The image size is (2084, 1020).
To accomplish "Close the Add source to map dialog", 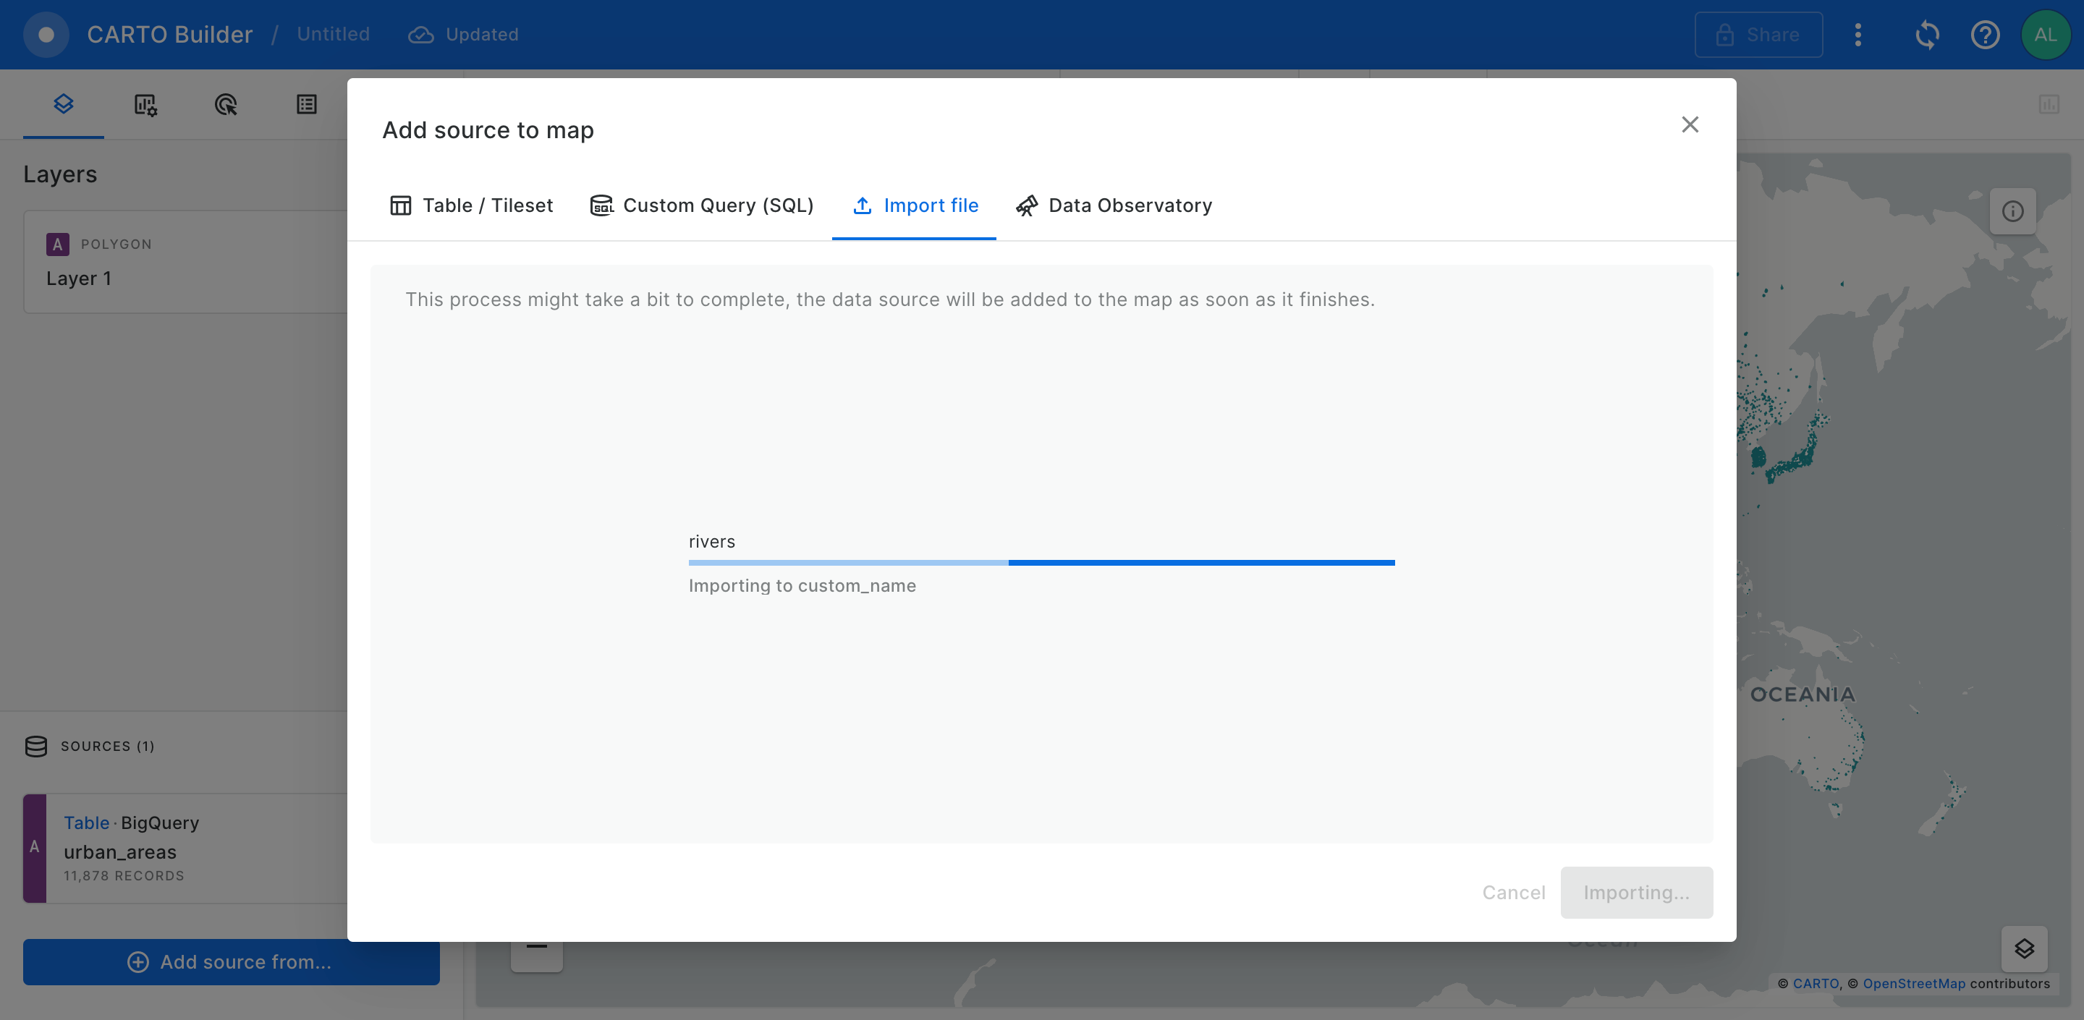I will coord(1689,124).
